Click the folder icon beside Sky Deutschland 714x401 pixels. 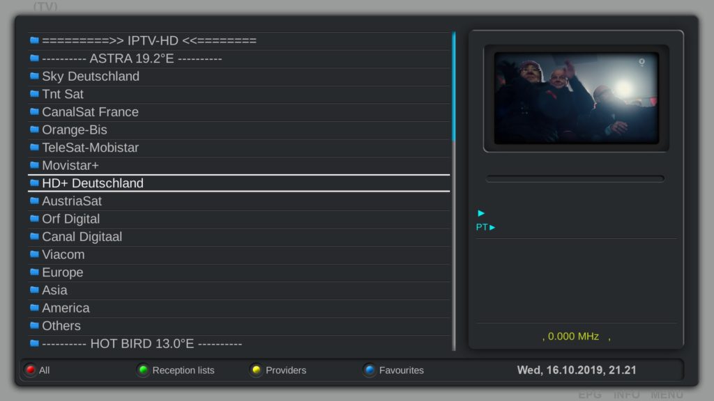(x=34, y=76)
